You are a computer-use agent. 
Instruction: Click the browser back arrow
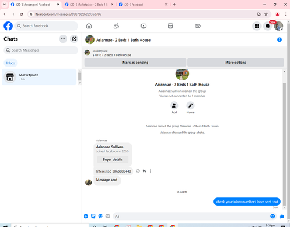(5, 14)
